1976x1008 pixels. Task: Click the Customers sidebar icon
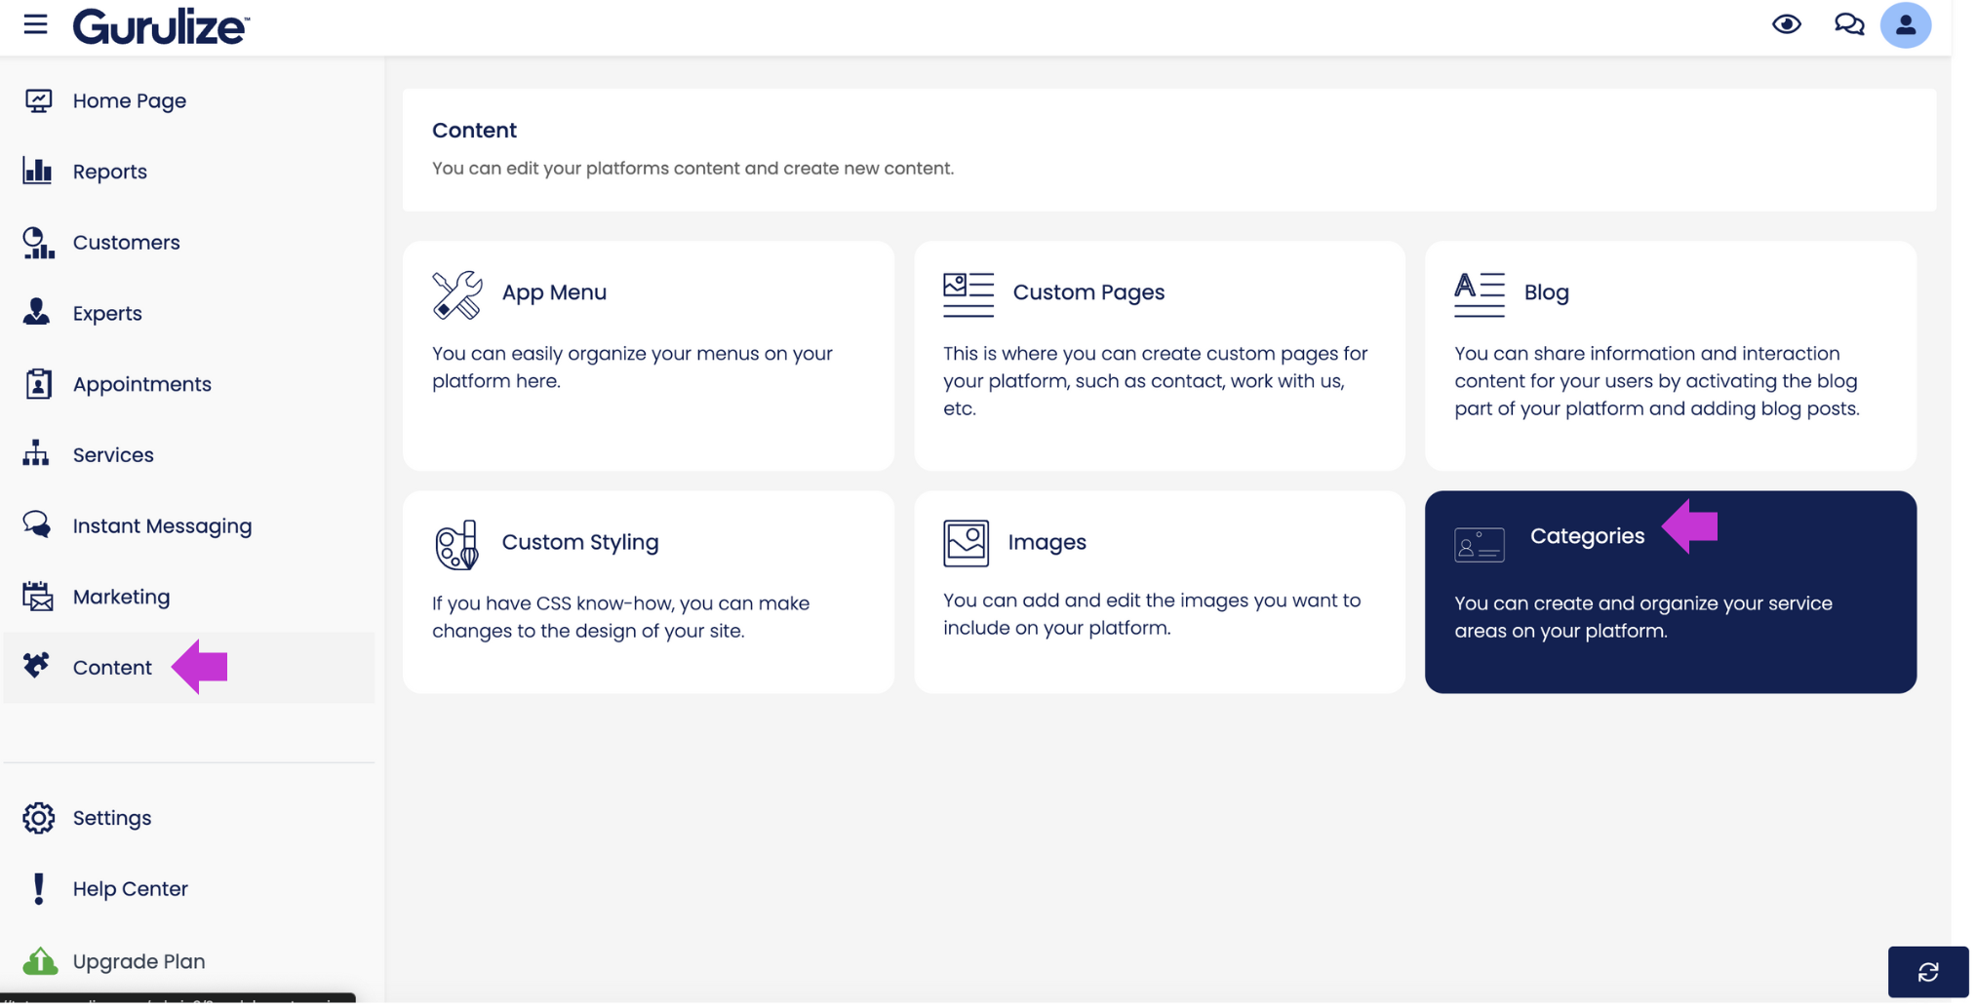(x=38, y=243)
